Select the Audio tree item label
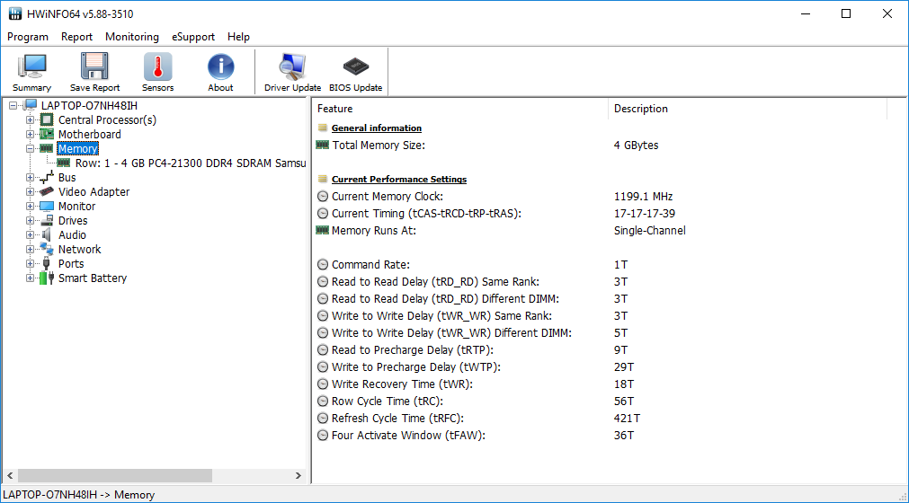Screen dimensions: 909x503 [x=72, y=235]
